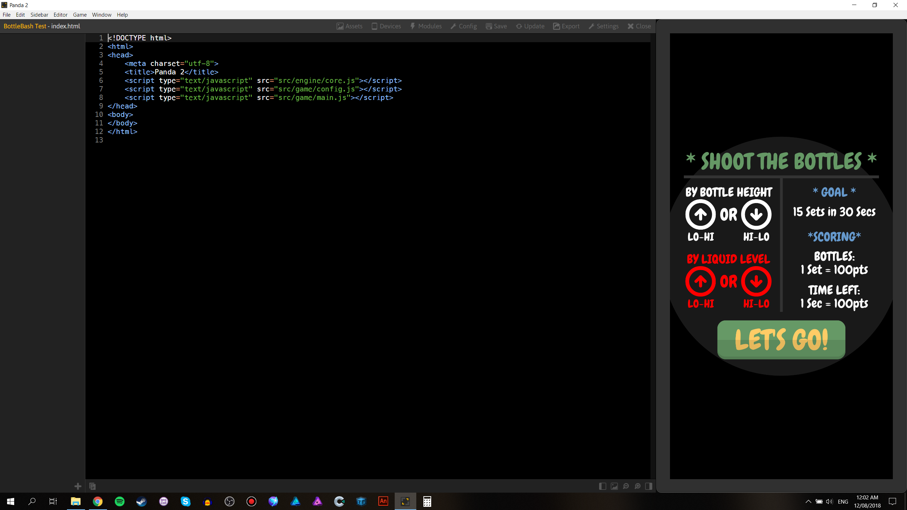Open the Config toolbar item
907x510 pixels.
[x=464, y=26]
